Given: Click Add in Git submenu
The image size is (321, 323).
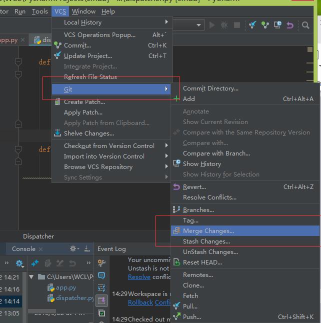Looking at the screenshot, I should coord(245,99).
